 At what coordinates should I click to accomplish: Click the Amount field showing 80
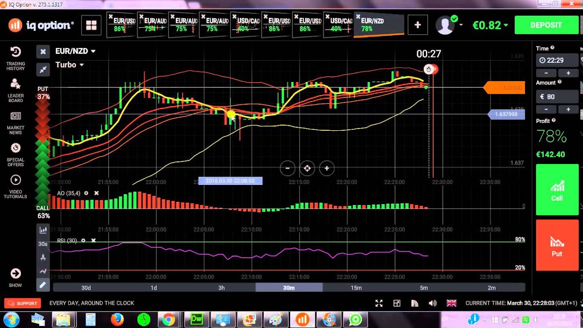[557, 97]
